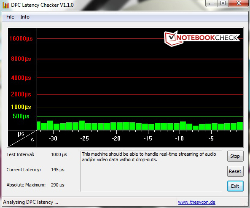Reset the latency measurements
Viewport: 250px width, 208px height.
point(235,171)
